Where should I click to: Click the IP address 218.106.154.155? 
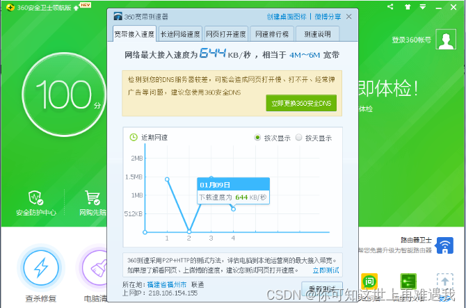coord(173,293)
